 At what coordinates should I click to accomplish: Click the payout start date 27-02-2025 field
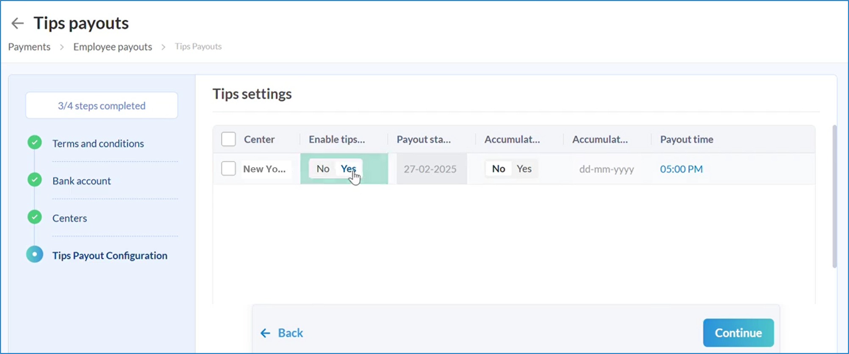[x=432, y=169]
